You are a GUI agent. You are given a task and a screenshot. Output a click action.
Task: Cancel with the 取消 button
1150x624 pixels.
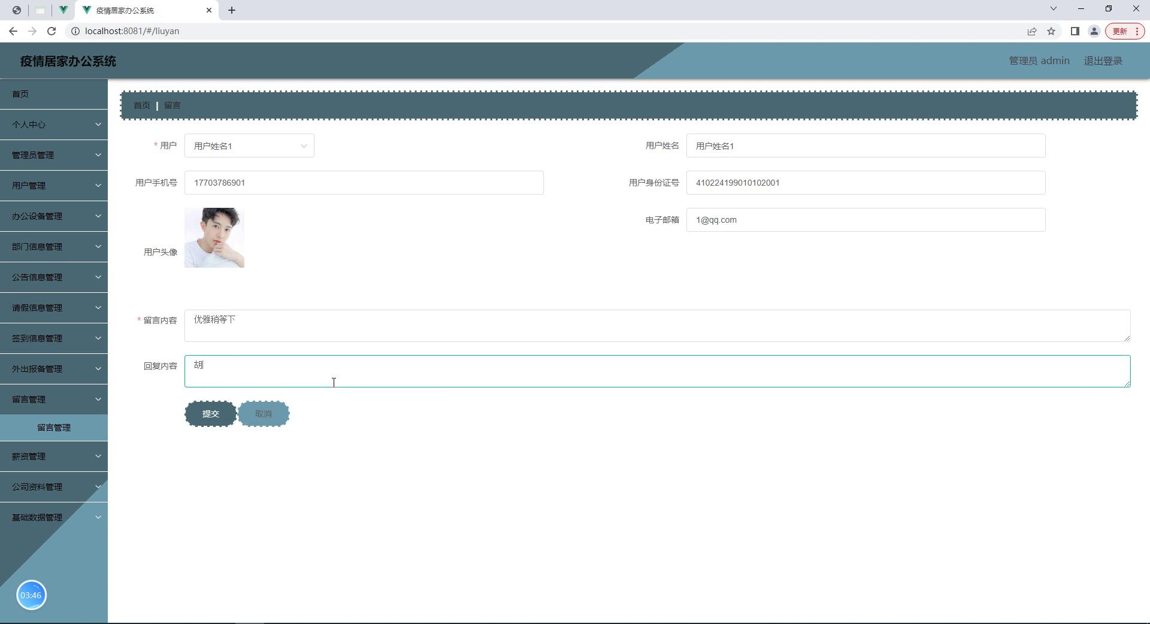264,414
